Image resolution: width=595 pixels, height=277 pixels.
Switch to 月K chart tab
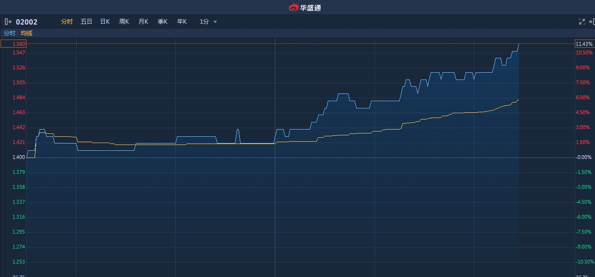tap(143, 22)
